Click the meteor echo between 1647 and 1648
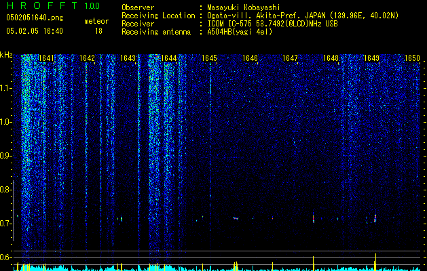Screen dimensions: 427x271 [x=314, y=217]
